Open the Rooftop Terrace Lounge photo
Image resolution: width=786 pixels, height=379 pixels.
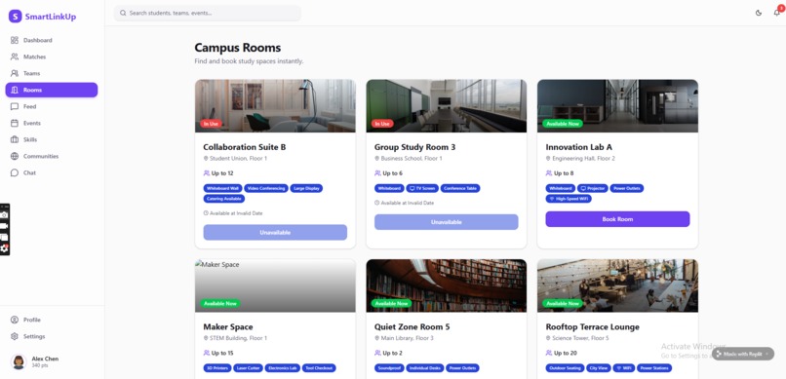[x=617, y=285]
